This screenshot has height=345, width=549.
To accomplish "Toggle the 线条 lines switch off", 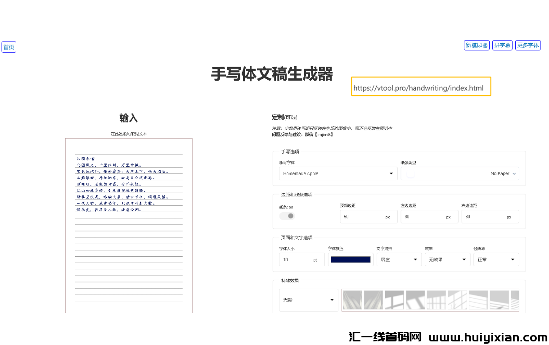I will (x=287, y=216).
